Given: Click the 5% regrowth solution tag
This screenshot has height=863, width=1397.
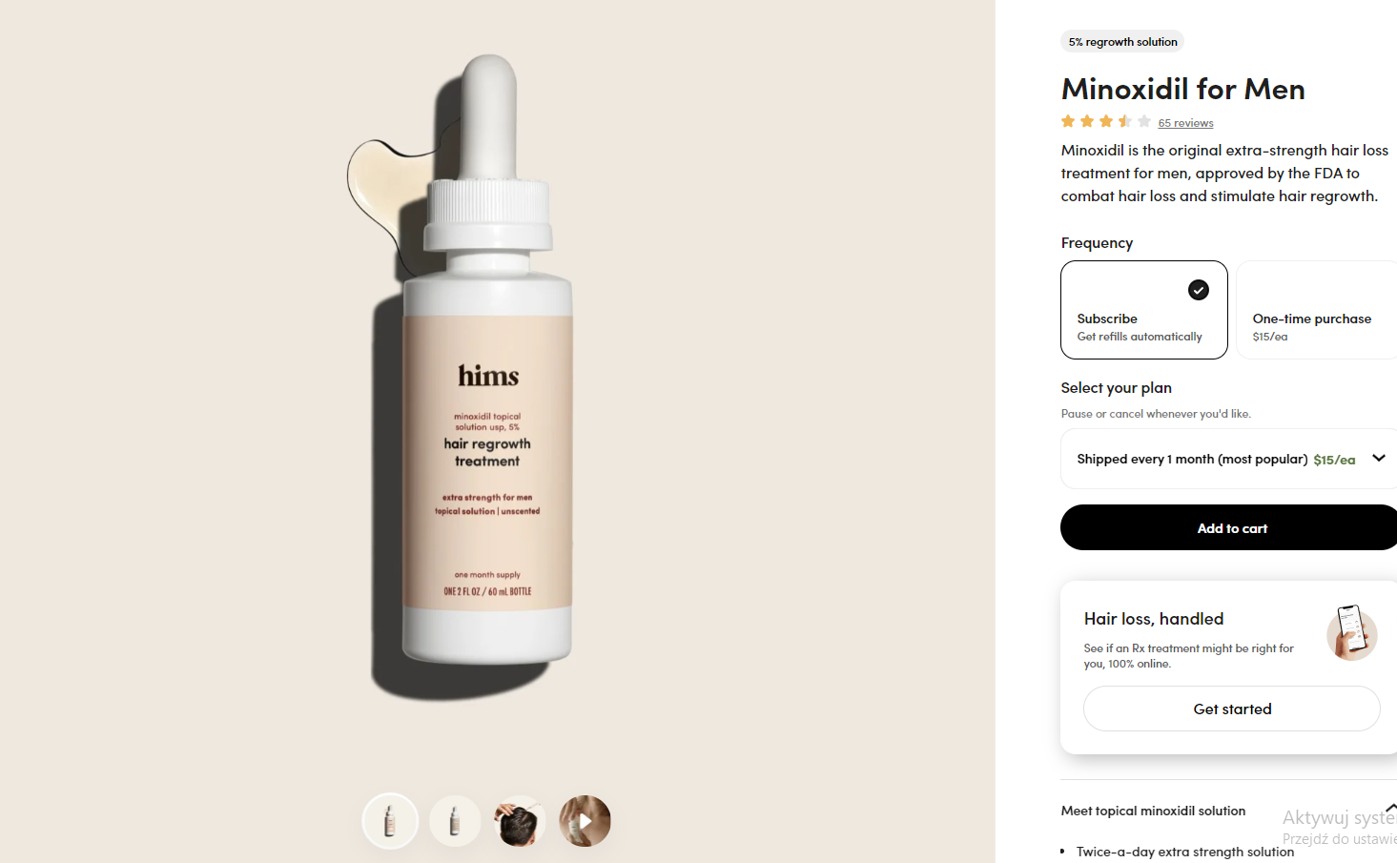Looking at the screenshot, I should tap(1122, 42).
